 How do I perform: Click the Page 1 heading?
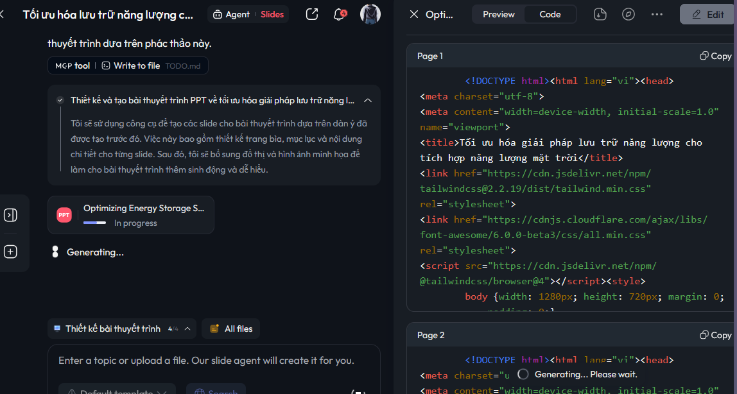430,56
